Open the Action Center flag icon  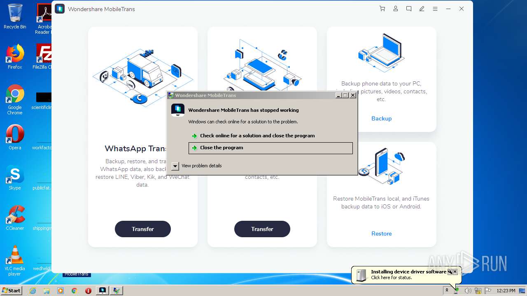tap(488, 291)
